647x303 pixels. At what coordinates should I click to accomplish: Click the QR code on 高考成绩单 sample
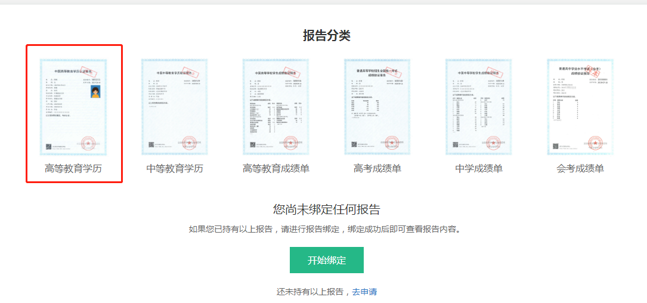(354, 145)
